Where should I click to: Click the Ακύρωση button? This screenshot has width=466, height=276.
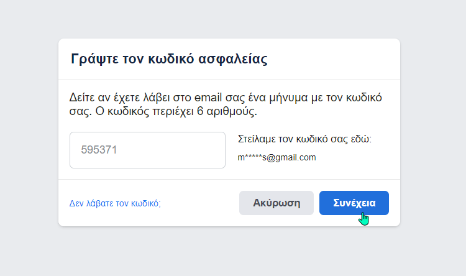pos(276,203)
